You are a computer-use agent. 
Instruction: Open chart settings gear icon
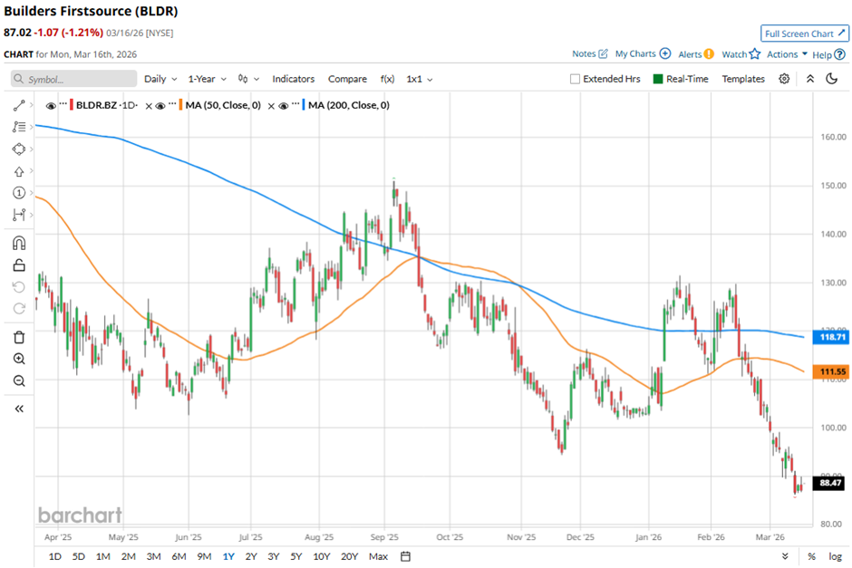784,79
